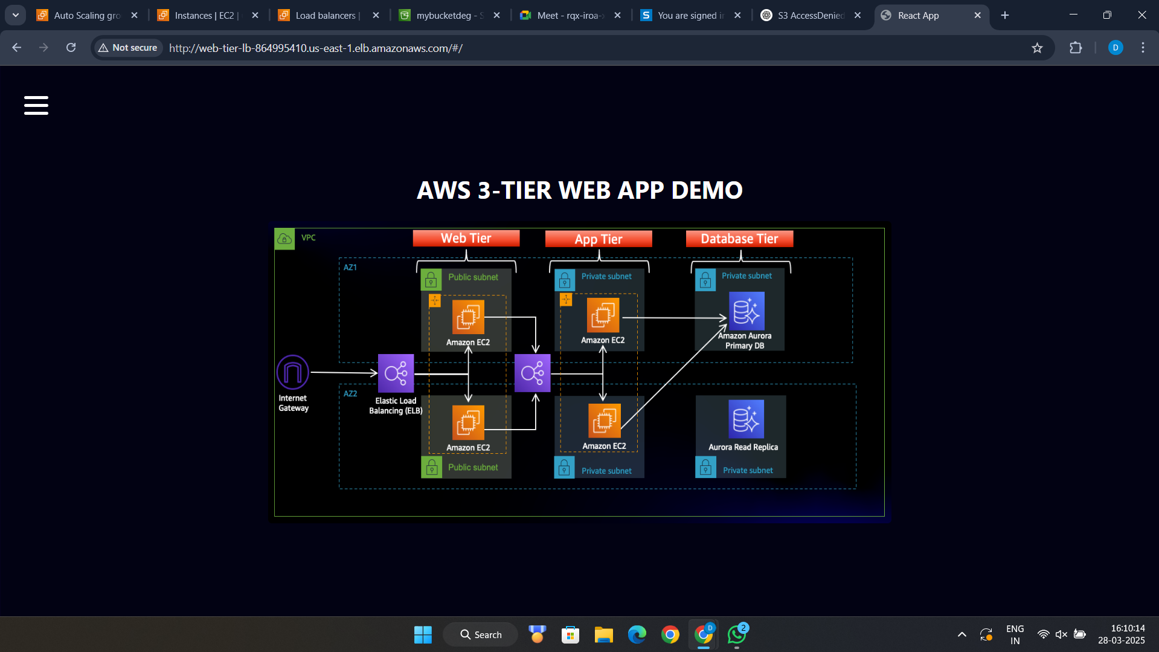Open the clock and date panel

[x=1122, y=634]
